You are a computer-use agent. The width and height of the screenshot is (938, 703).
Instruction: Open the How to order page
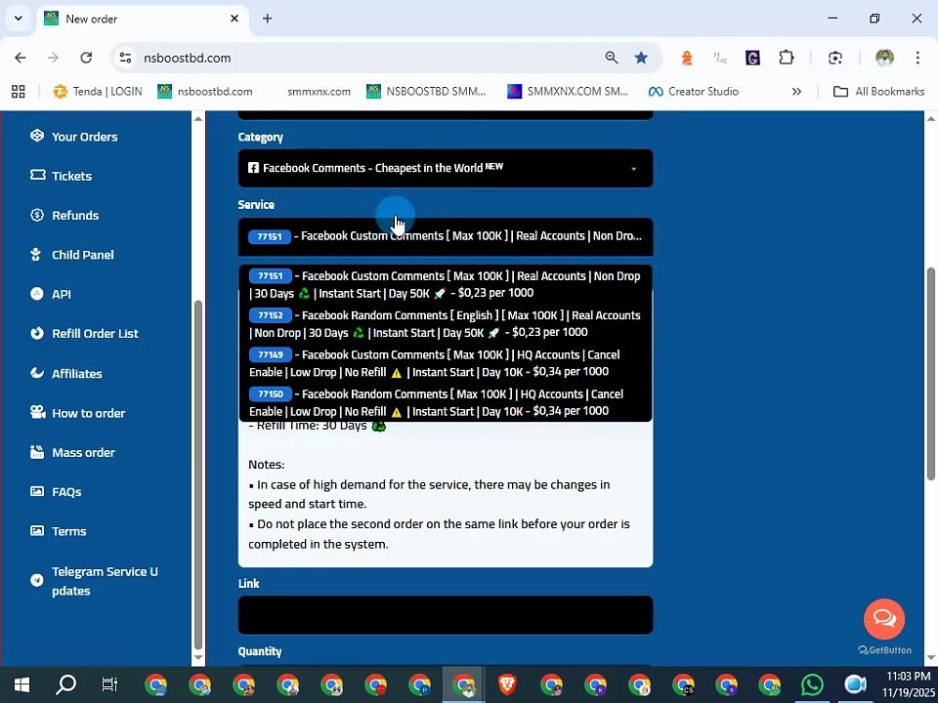point(89,413)
